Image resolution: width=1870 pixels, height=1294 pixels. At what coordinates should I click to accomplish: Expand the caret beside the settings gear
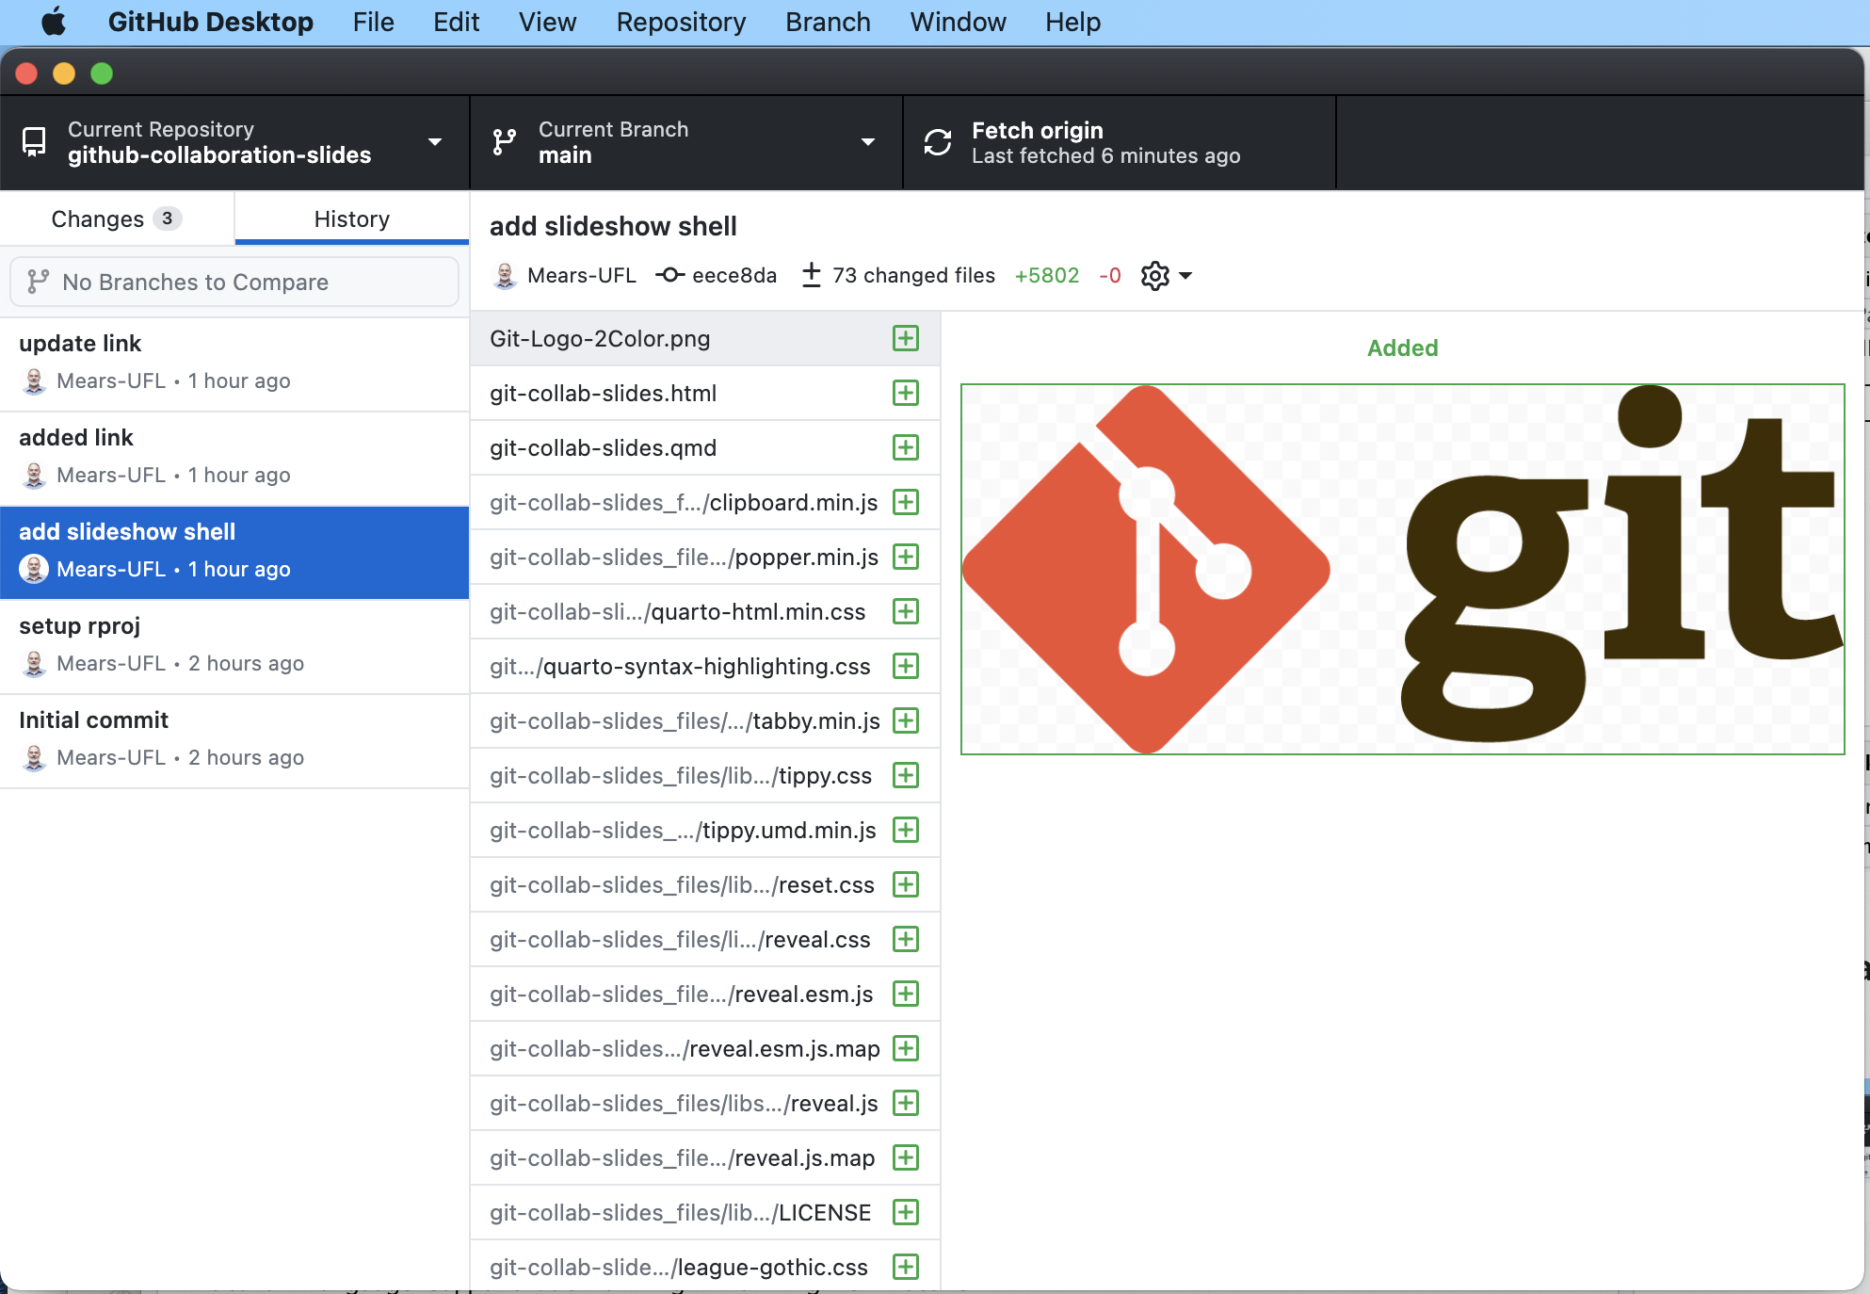coord(1185,276)
